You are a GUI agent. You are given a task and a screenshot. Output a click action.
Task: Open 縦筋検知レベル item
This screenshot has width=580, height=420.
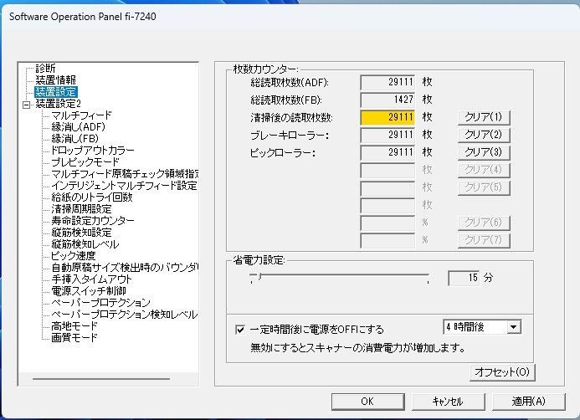85,244
